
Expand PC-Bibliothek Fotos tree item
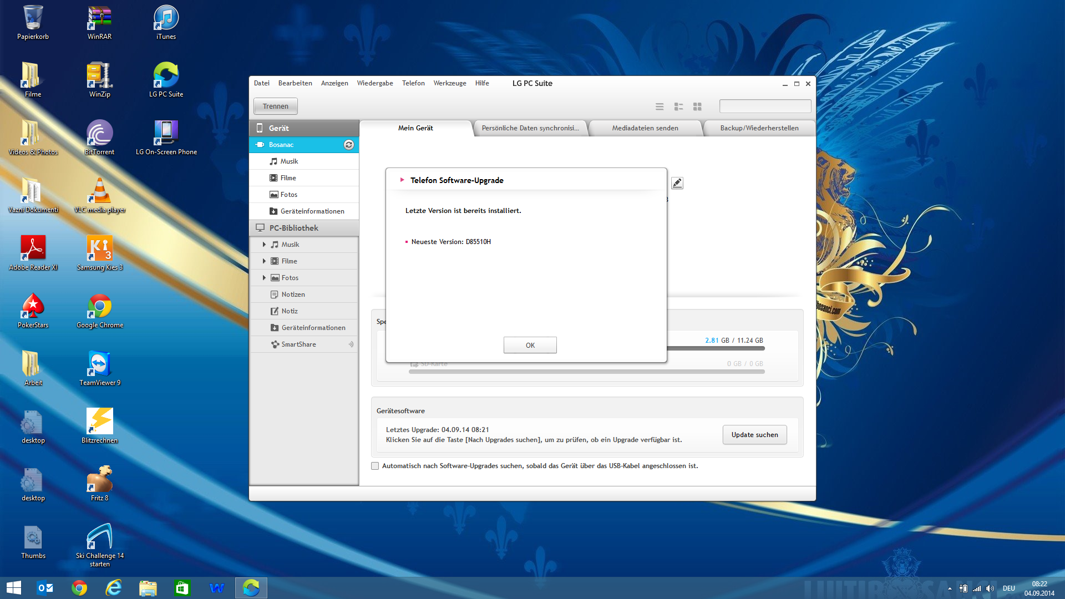click(264, 278)
